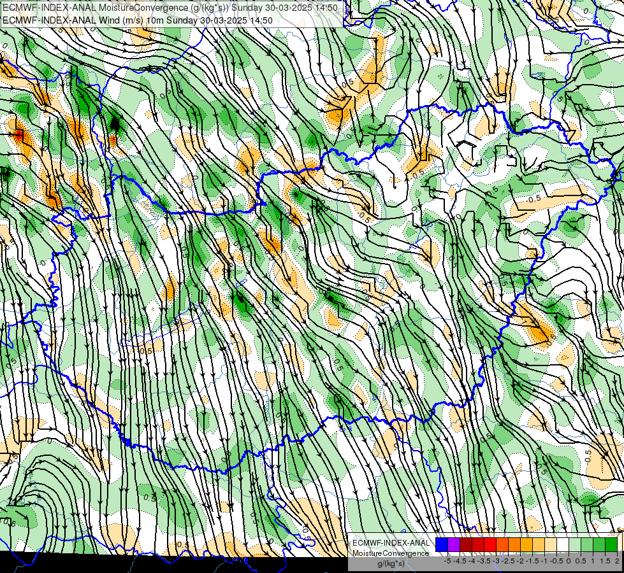Pick the orange swatch between -2.5 and -2
Viewport: 624px width, 573px height.
514,545
